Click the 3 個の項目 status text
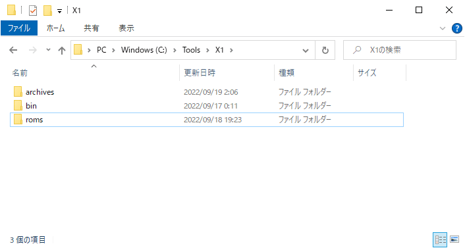Viewport: 465px width, 248px height. [x=28, y=239]
